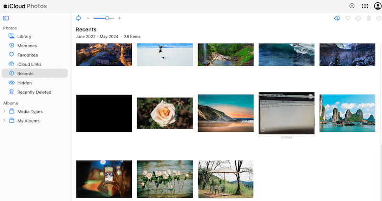Click the Recently Deleted trash icon

point(11,91)
